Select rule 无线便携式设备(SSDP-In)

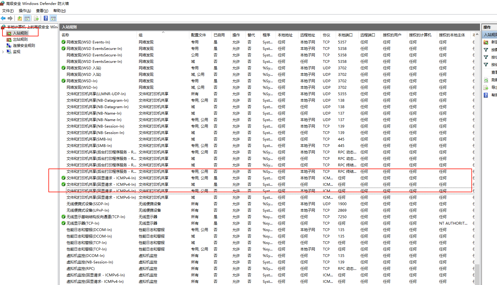tap(88, 204)
